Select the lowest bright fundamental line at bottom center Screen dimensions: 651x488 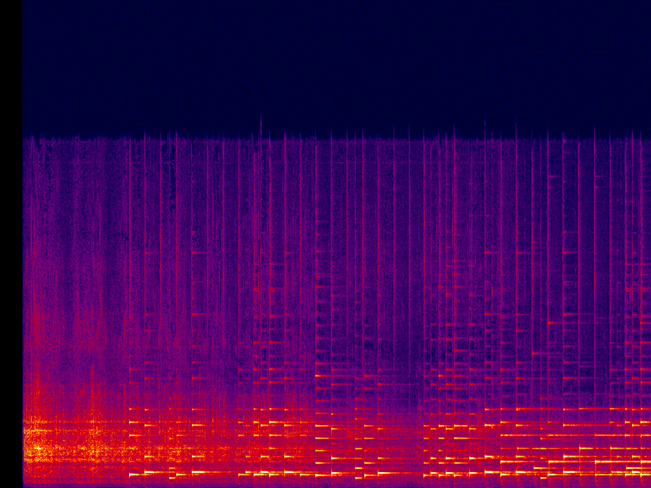[331, 475]
